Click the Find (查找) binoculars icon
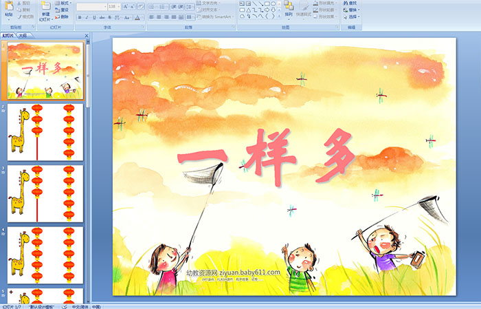The height and width of the screenshot is (309, 481). click(346, 3)
